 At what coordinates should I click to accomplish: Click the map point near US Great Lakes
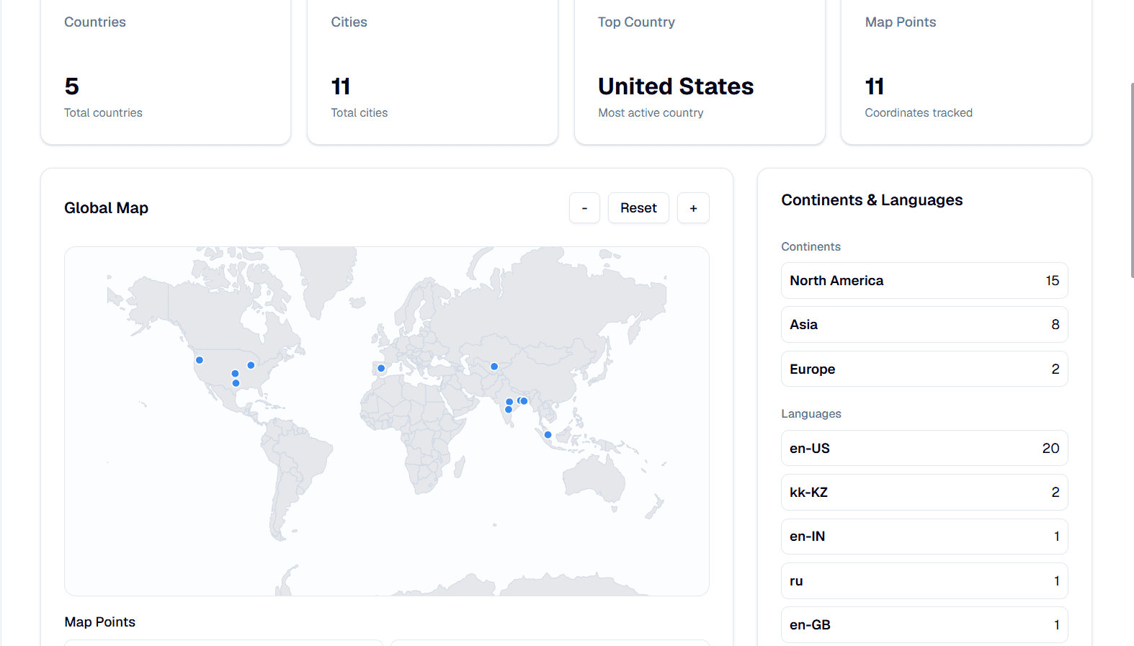point(251,365)
